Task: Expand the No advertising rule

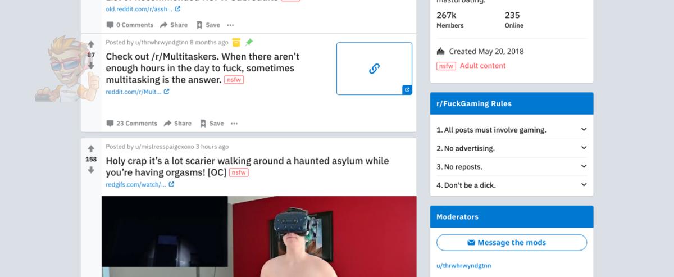Action: click(512, 148)
